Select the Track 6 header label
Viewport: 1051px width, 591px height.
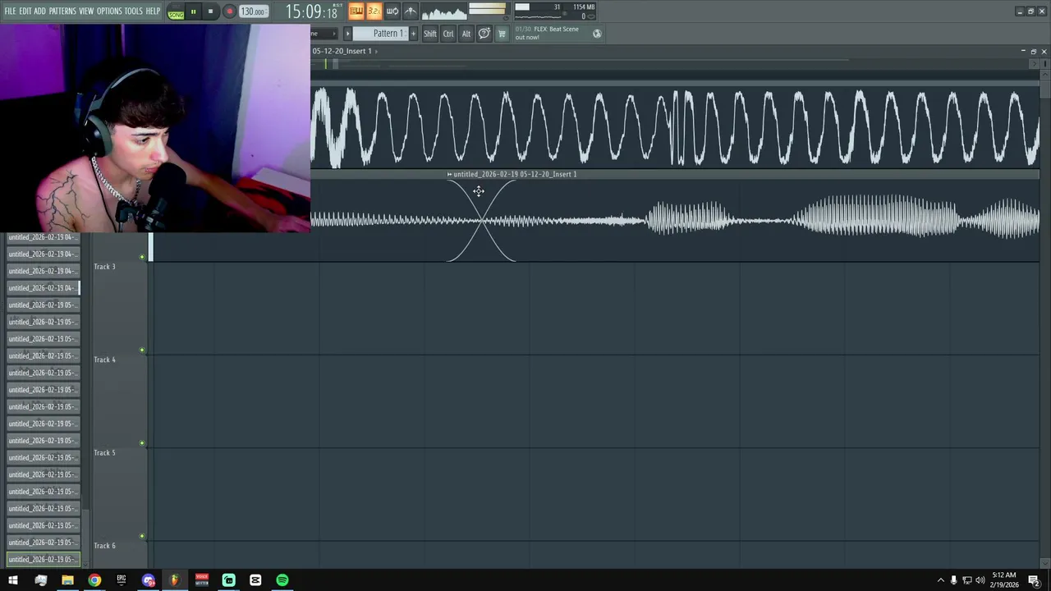coord(104,546)
